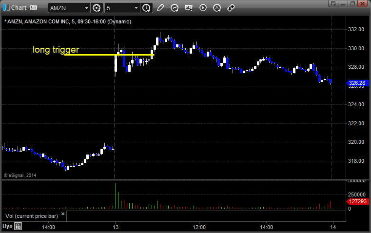The image size is (371, 233).
Task: Click the 328.00 price axis label
Action: tap(356, 67)
